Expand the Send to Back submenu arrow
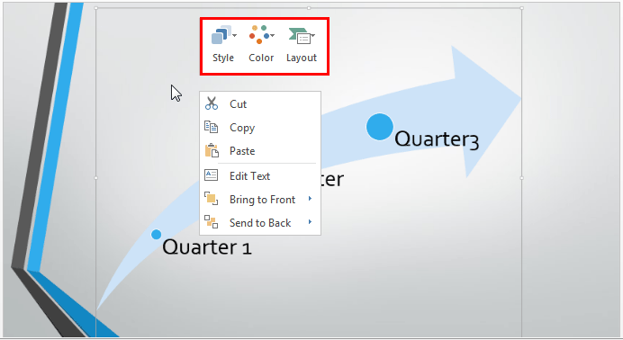This screenshot has width=623, height=340. click(x=310, y=222)
